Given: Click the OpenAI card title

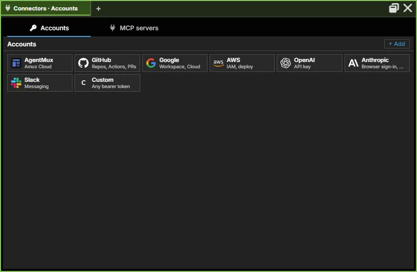Looking at the screenshot, I should pyautogui.click(x=304, y=60).
